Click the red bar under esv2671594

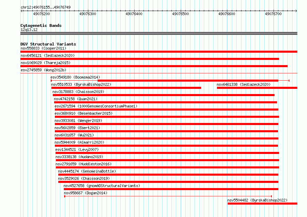[166, 110]
